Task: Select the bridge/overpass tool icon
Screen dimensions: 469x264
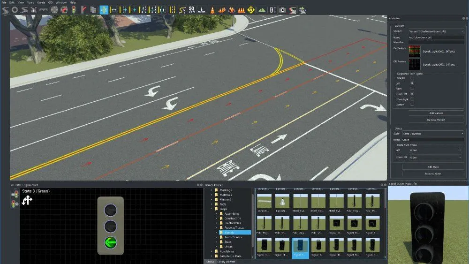Action: (43, 10)
